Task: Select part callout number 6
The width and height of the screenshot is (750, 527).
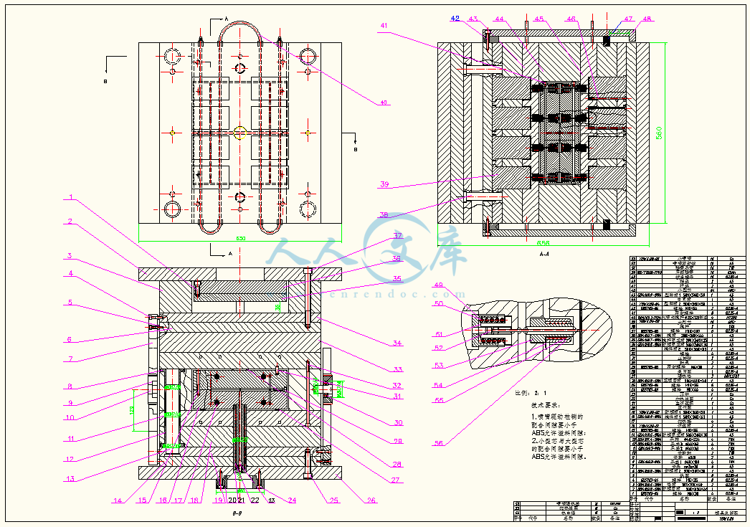Action: 70,340
